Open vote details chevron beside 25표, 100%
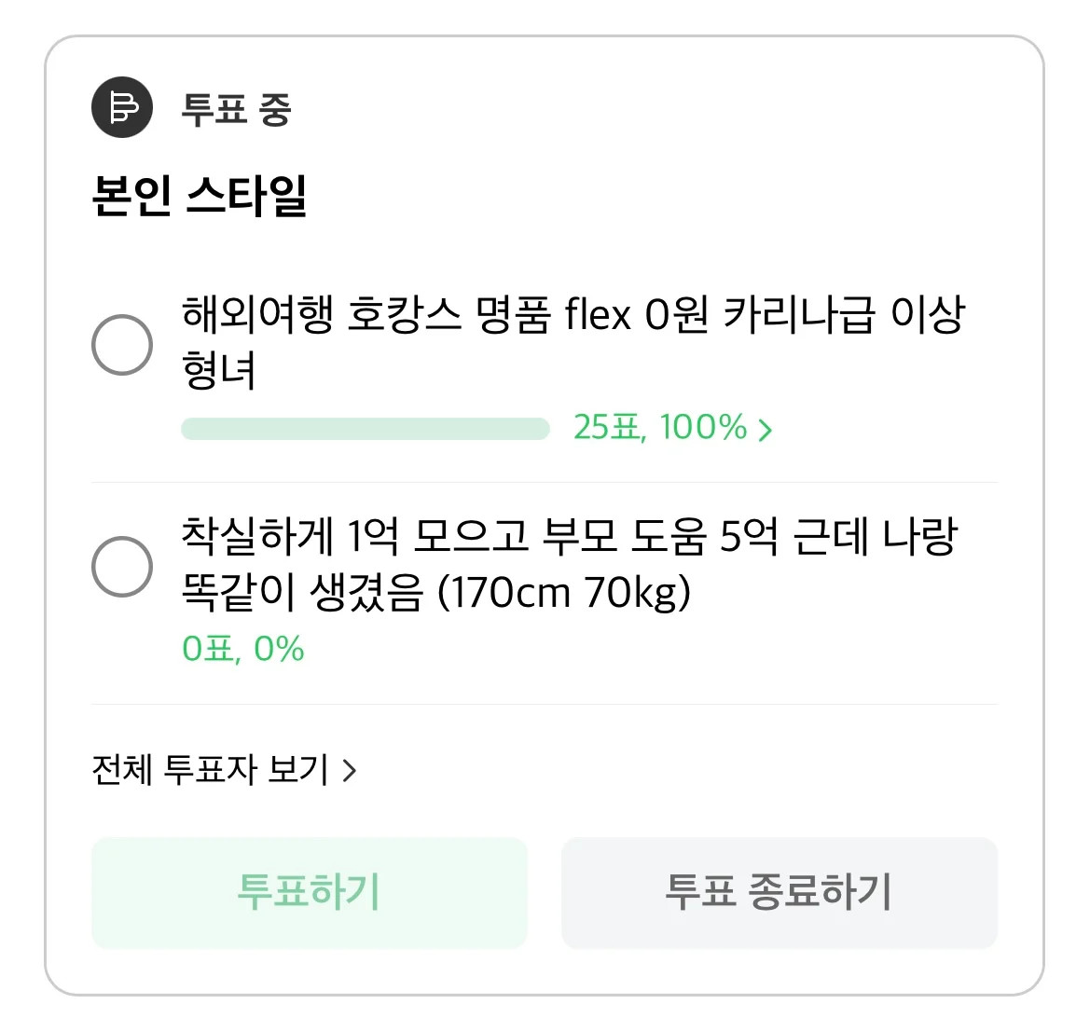This screenshot has height=1031, width=1090. tap(766, 430)
